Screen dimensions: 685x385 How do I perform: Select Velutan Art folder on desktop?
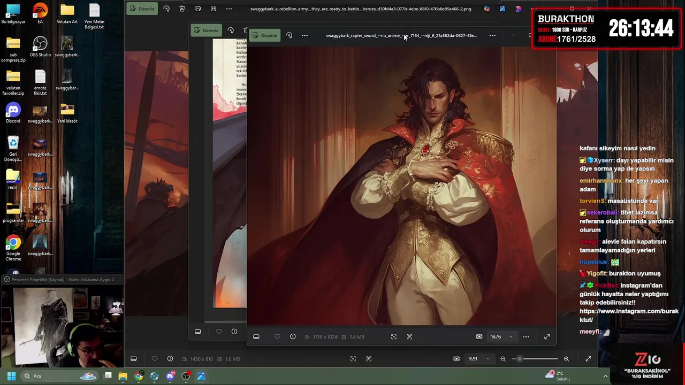67,14
